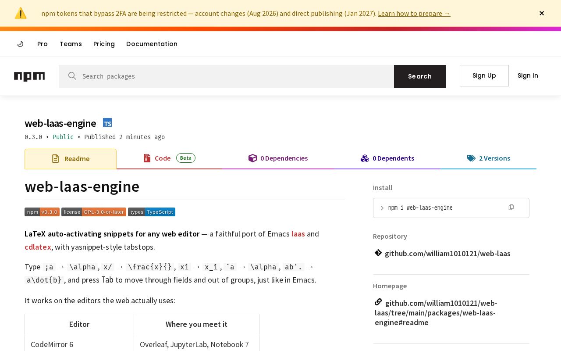Focus the Search packages input field

226,76
